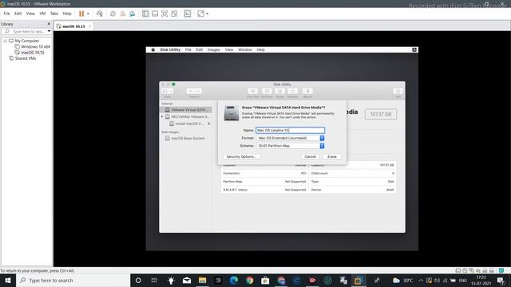Click the Security Options button

(x=241, y=156)
